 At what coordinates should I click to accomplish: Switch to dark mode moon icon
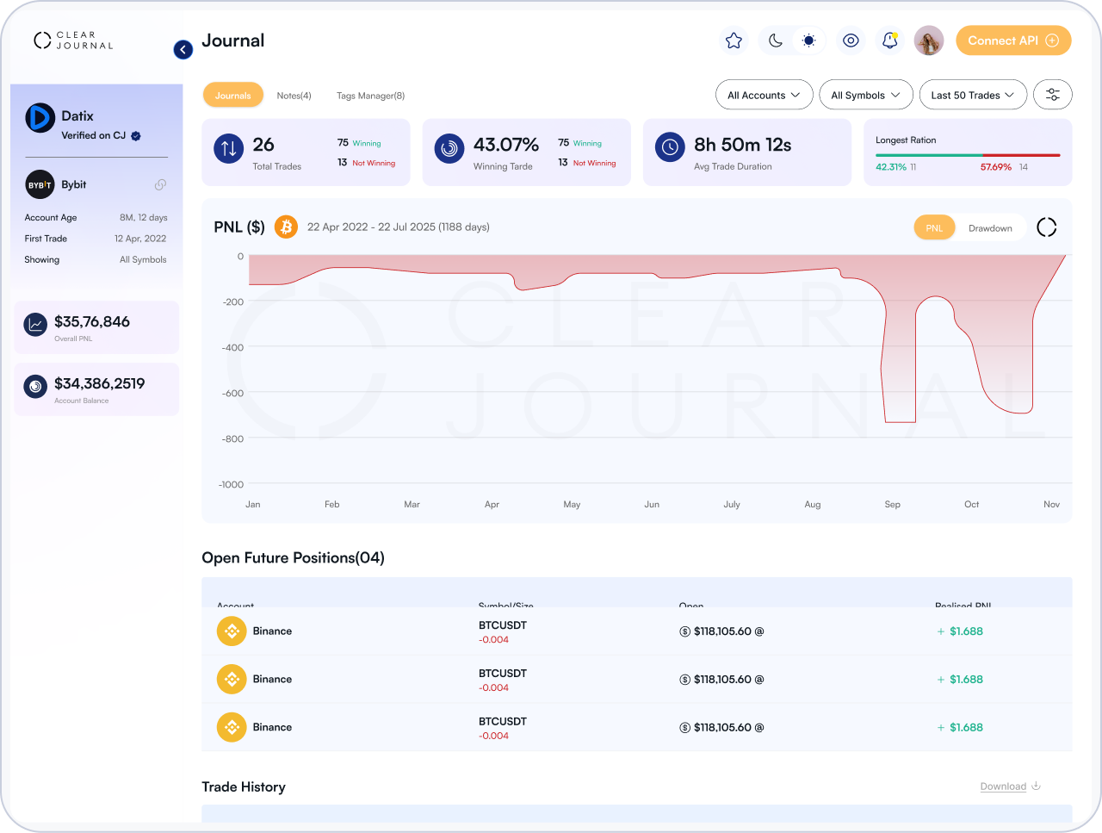click(x=776, y=40)
